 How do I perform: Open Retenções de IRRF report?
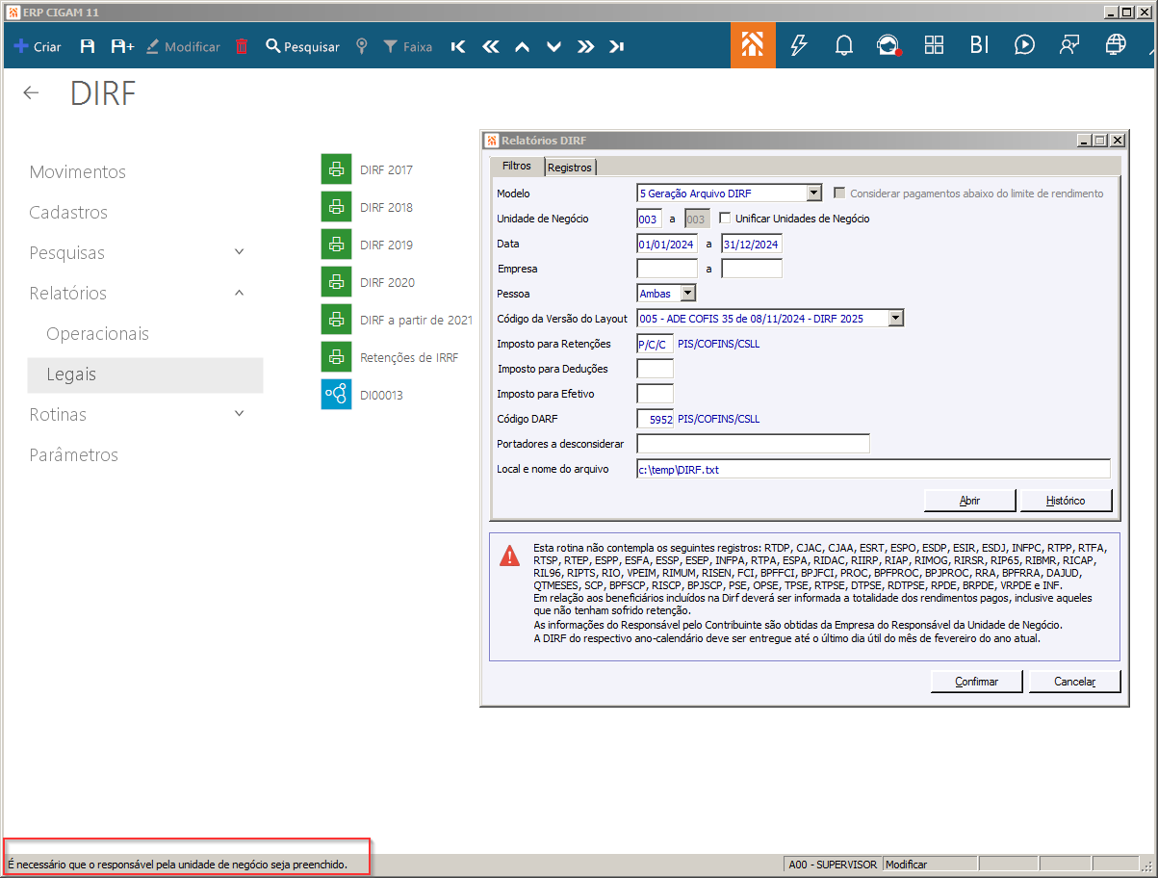point(391,357)
